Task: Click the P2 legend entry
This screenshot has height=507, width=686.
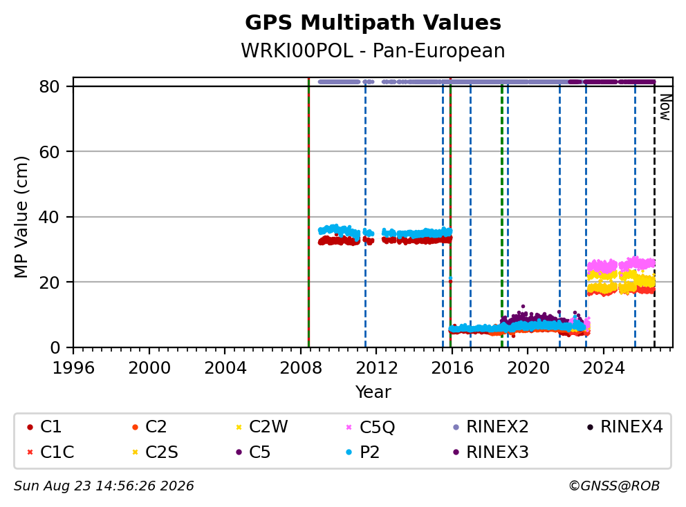Action: [362, 452]
